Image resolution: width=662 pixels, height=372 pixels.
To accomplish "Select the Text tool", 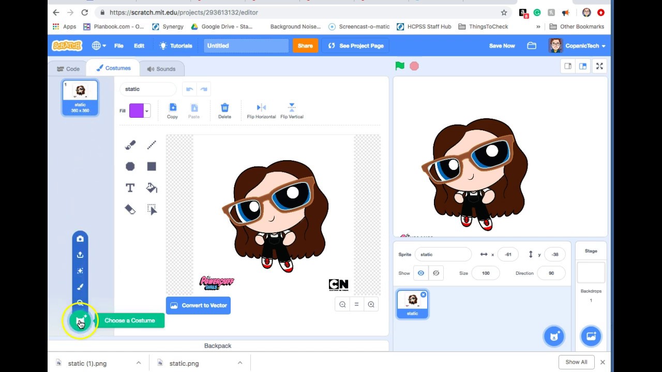I will tap(130, 188).
